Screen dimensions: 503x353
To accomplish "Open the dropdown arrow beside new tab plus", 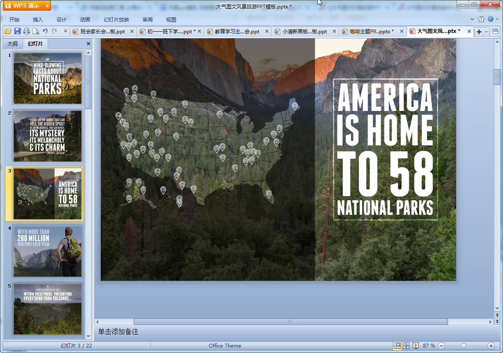I will tap(486, 32).
